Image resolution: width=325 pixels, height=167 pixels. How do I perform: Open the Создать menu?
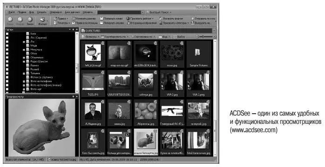pos(41,13)
